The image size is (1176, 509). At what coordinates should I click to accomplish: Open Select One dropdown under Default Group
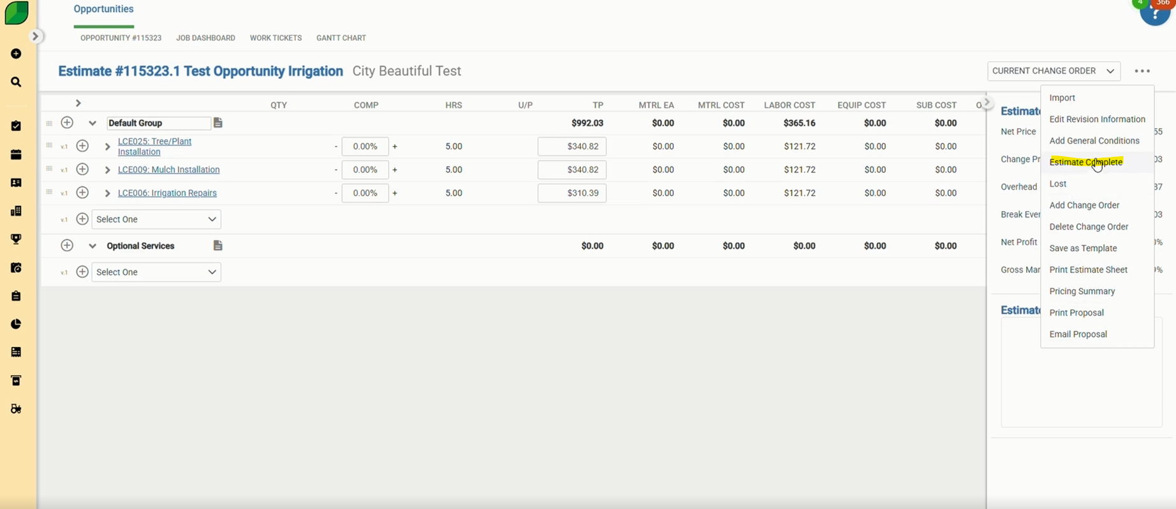(x=156, y=219)
